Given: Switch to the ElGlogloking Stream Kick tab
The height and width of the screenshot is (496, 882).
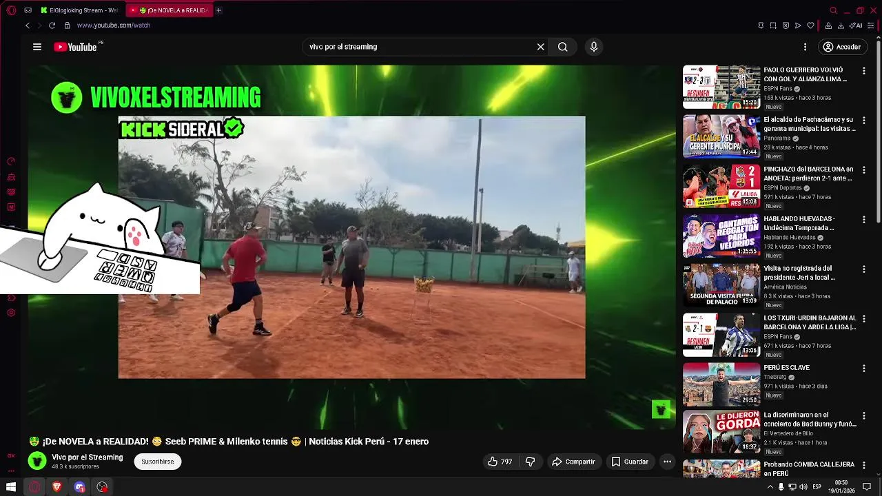Looking at the screenshot, I should pos(79,10).
